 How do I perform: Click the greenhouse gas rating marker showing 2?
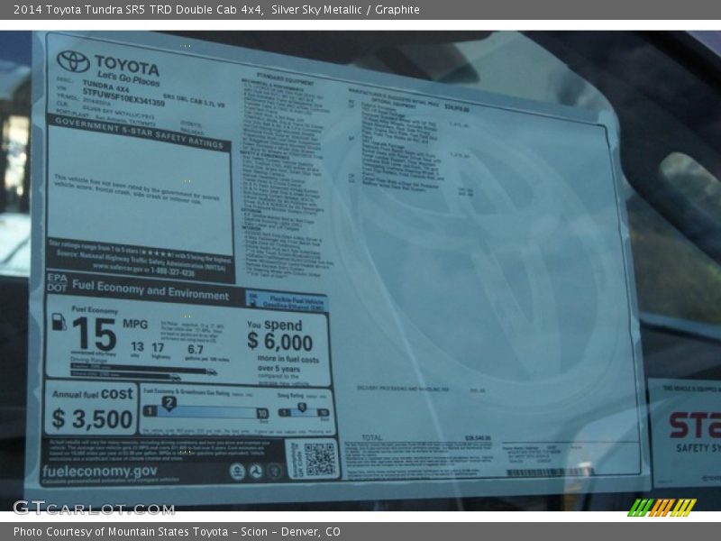pyautogui.click(x=169, y=403)
